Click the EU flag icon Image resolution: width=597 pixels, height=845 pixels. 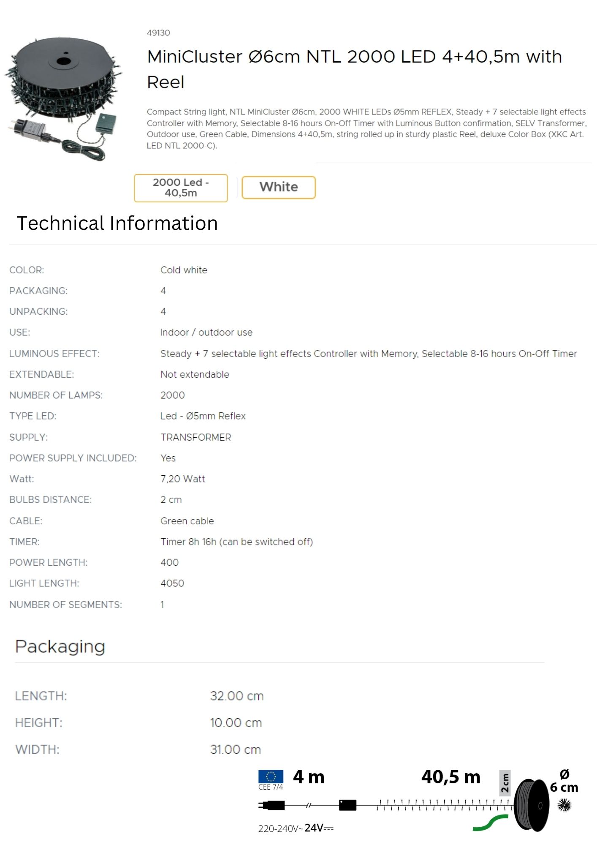pyautogui.click(x=271, y=777)
